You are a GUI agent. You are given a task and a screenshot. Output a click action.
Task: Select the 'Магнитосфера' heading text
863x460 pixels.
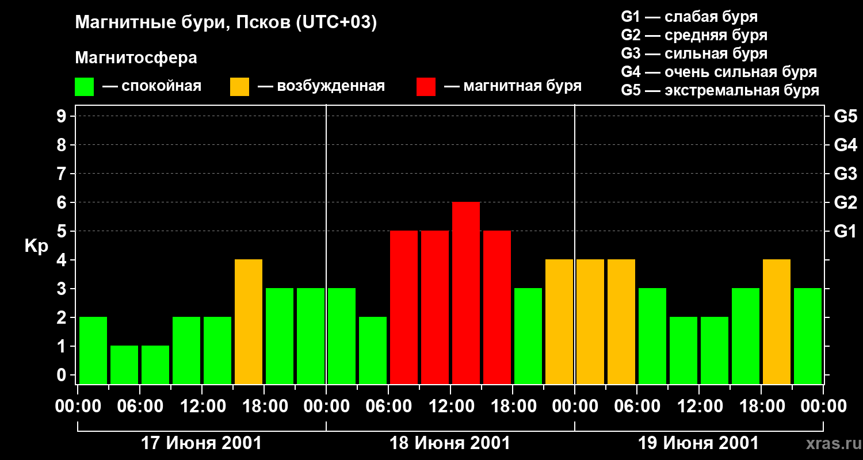[136, 58]
